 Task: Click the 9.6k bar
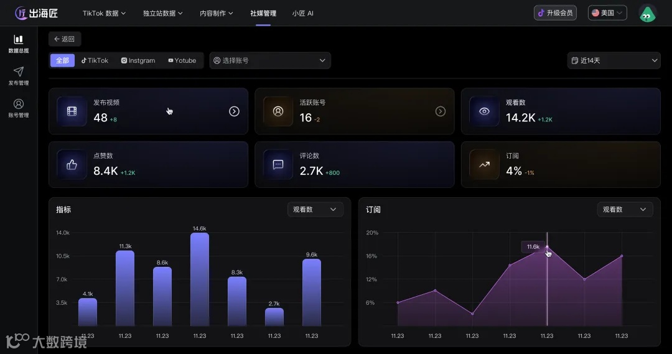coord(312,292)
